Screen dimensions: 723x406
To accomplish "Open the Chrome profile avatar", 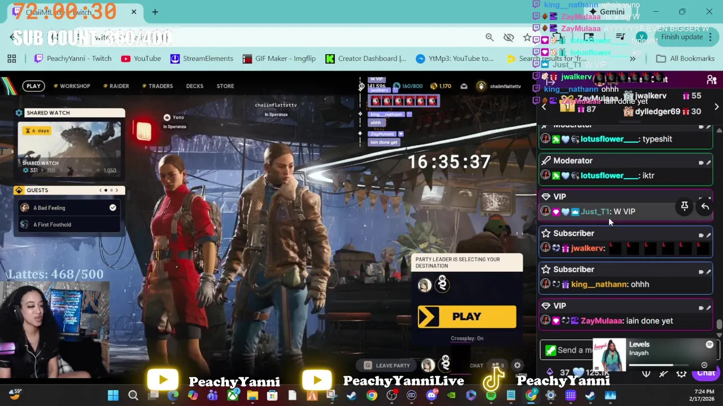I will [641, 37].
